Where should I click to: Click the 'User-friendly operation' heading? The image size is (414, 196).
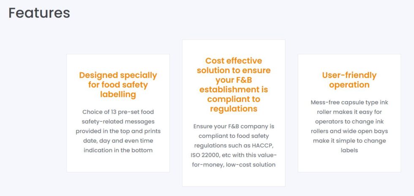click(349, 80)
